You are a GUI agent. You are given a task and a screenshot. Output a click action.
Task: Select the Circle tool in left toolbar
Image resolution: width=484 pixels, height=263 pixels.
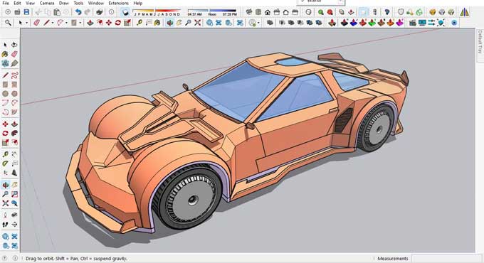(x=5, y=94)
